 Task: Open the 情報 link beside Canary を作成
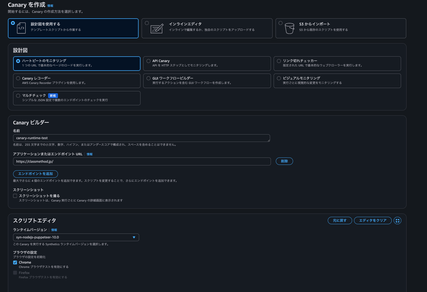pyautogui.click(x=50, y=5)
